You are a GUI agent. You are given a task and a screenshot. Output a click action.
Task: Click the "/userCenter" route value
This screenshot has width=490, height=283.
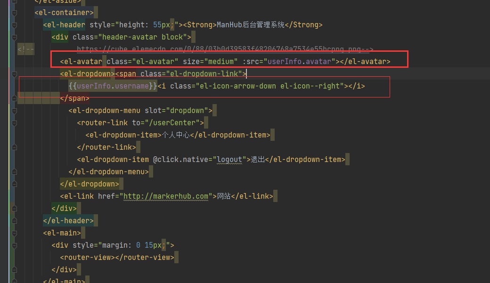tap(174, 123)
